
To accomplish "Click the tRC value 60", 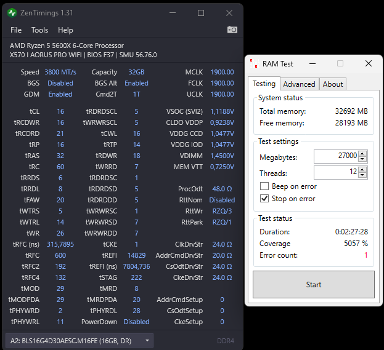I will point(60,167).
